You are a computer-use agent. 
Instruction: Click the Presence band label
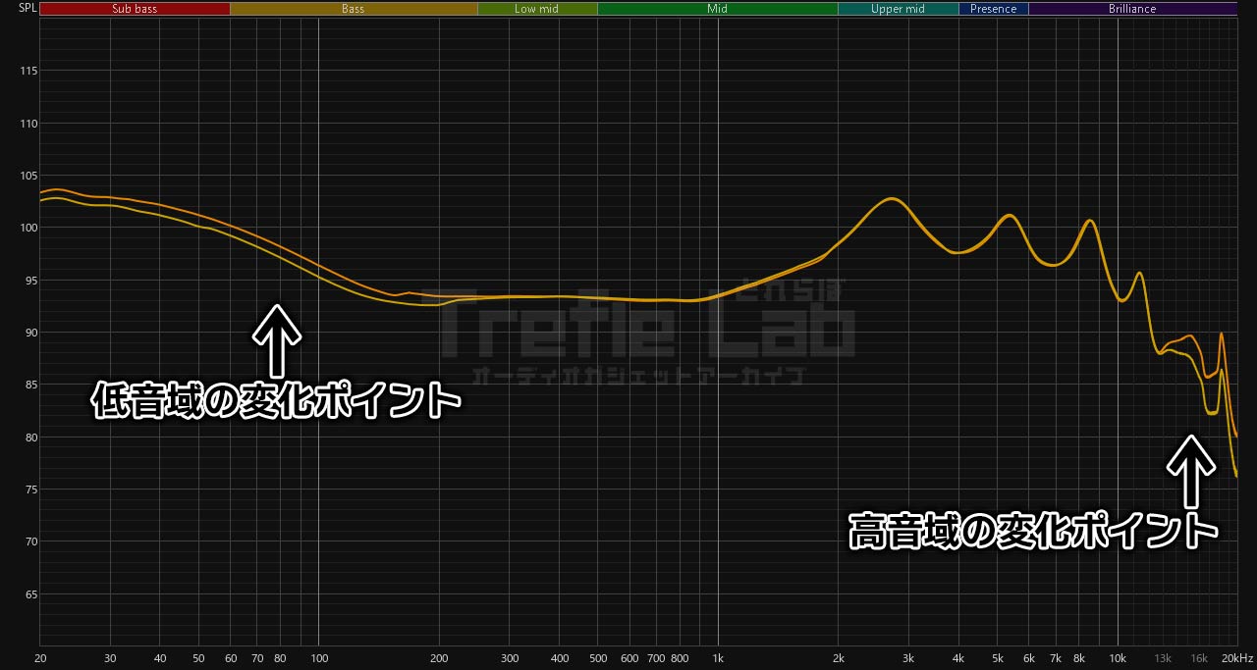[x=993, y=9]
